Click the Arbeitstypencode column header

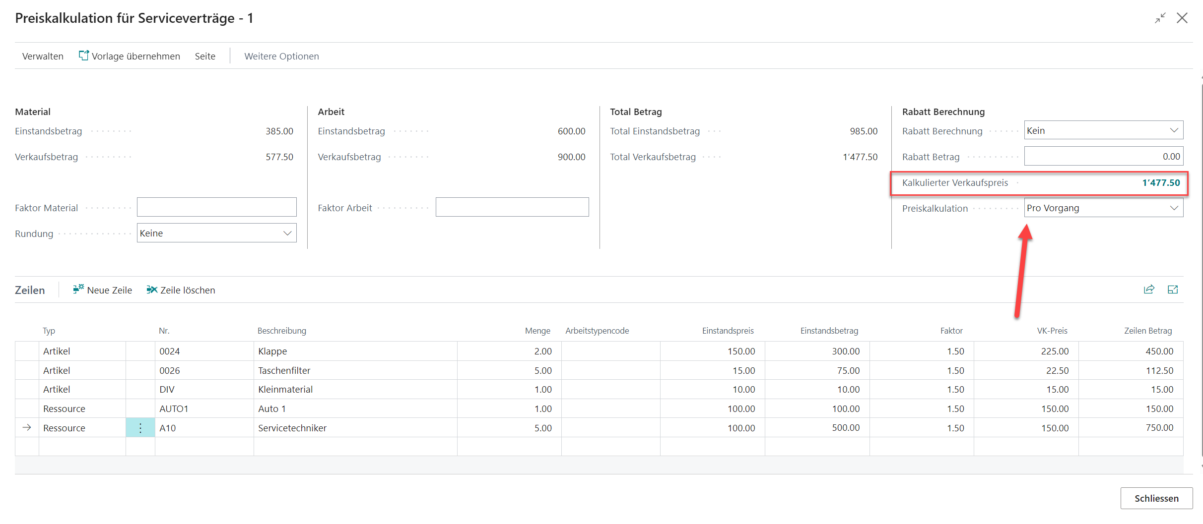click(597, 331)
